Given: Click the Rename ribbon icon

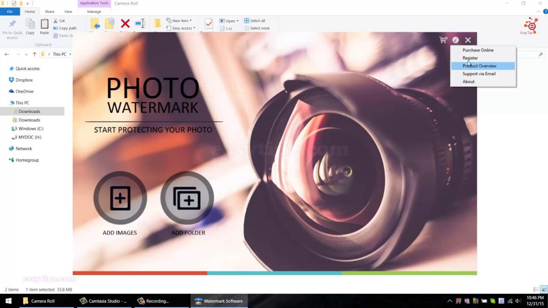Looking at the screenshot, I should click(x=140, y=24).
